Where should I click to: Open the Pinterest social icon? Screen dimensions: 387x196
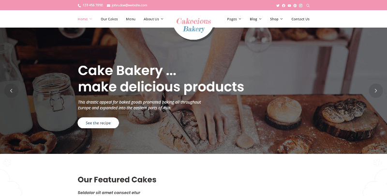[x=295, y=6]
